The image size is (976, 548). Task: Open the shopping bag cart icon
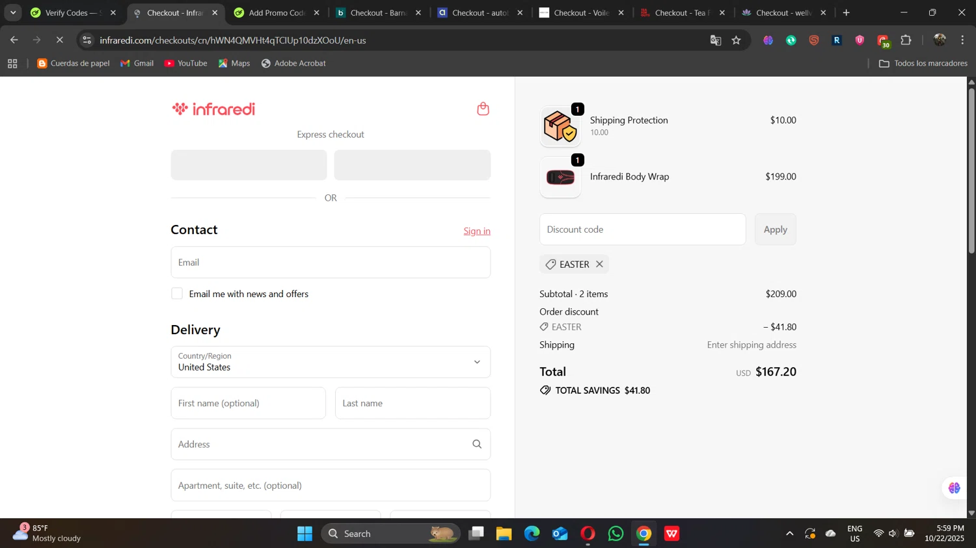coord(483,109)
